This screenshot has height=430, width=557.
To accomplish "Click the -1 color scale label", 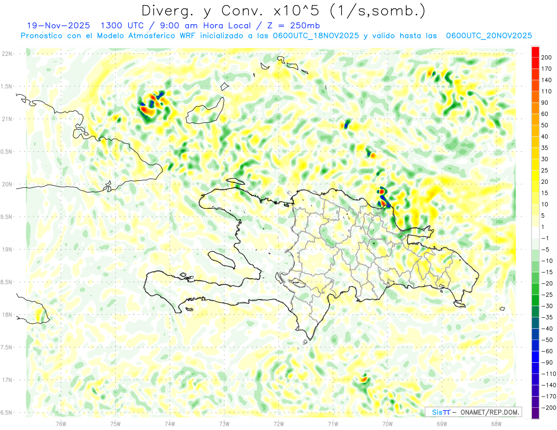I will [x=545, y=238].
